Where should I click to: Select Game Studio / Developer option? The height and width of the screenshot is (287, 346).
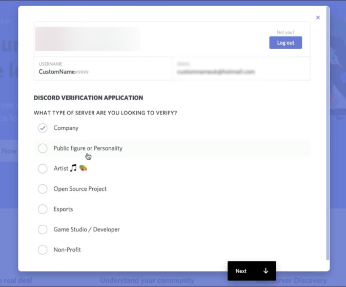(x=43, y=229)
